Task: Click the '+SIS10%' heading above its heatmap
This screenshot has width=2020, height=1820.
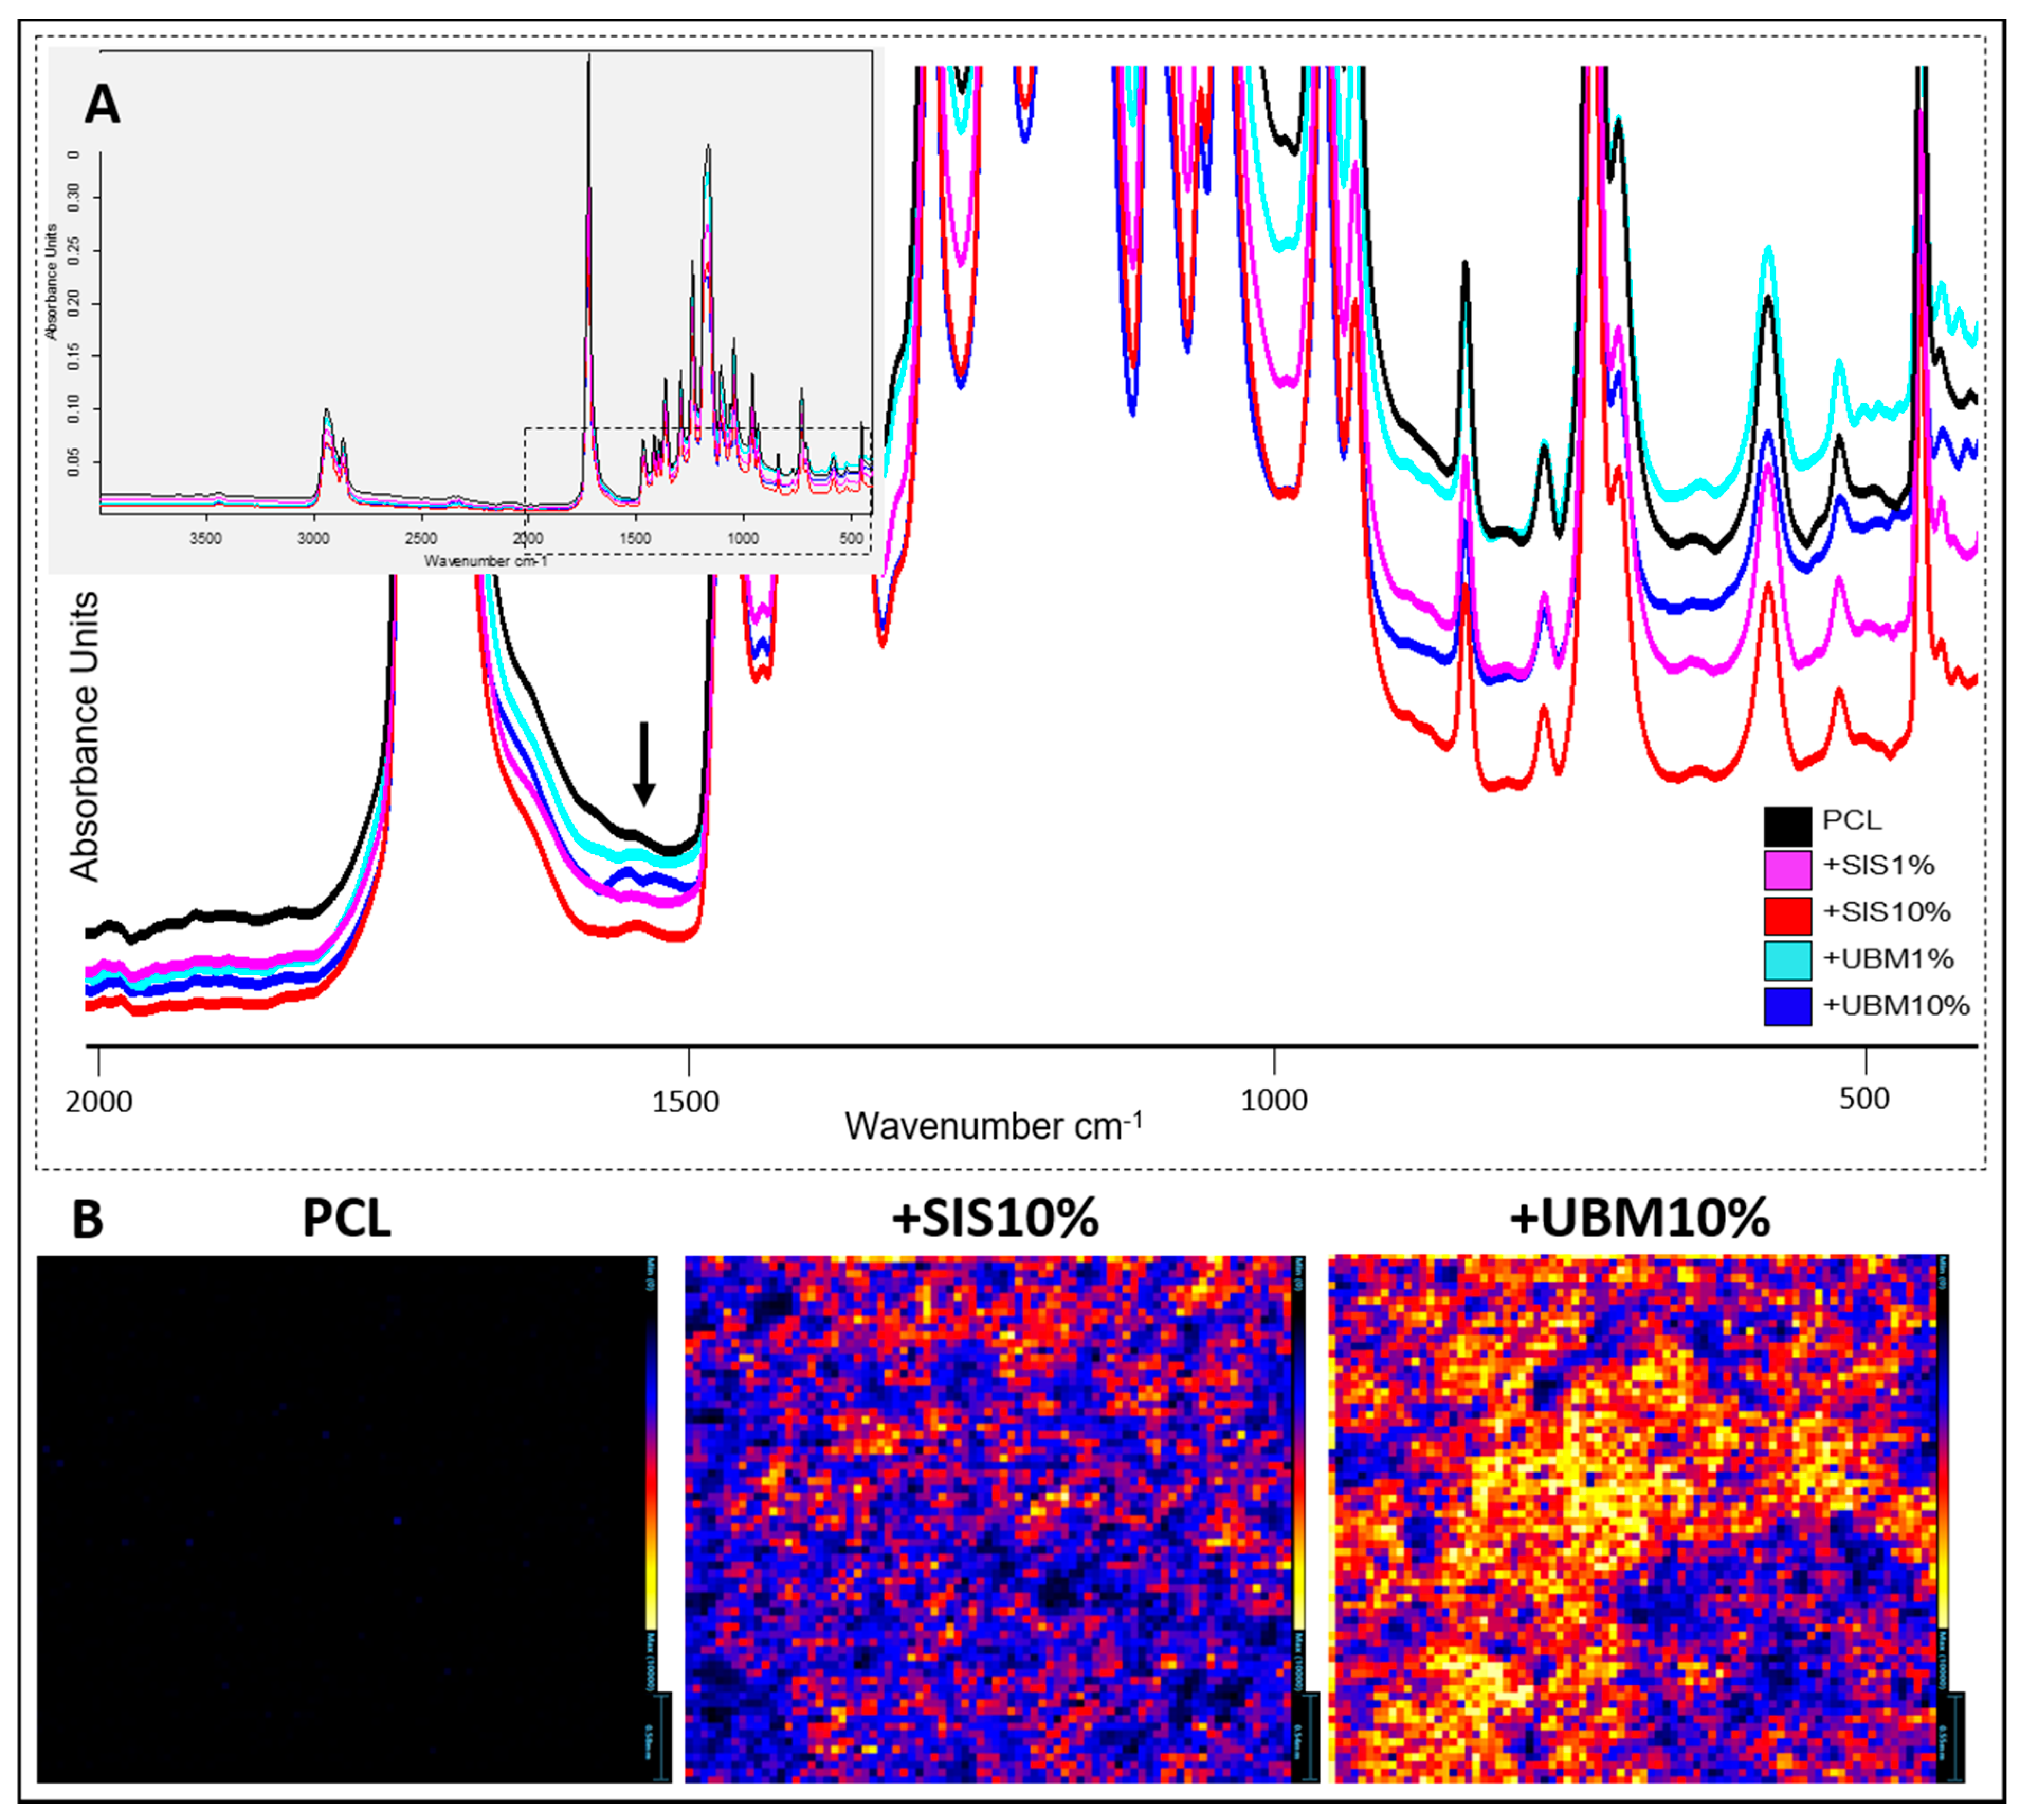Action: coord(995,1218)
